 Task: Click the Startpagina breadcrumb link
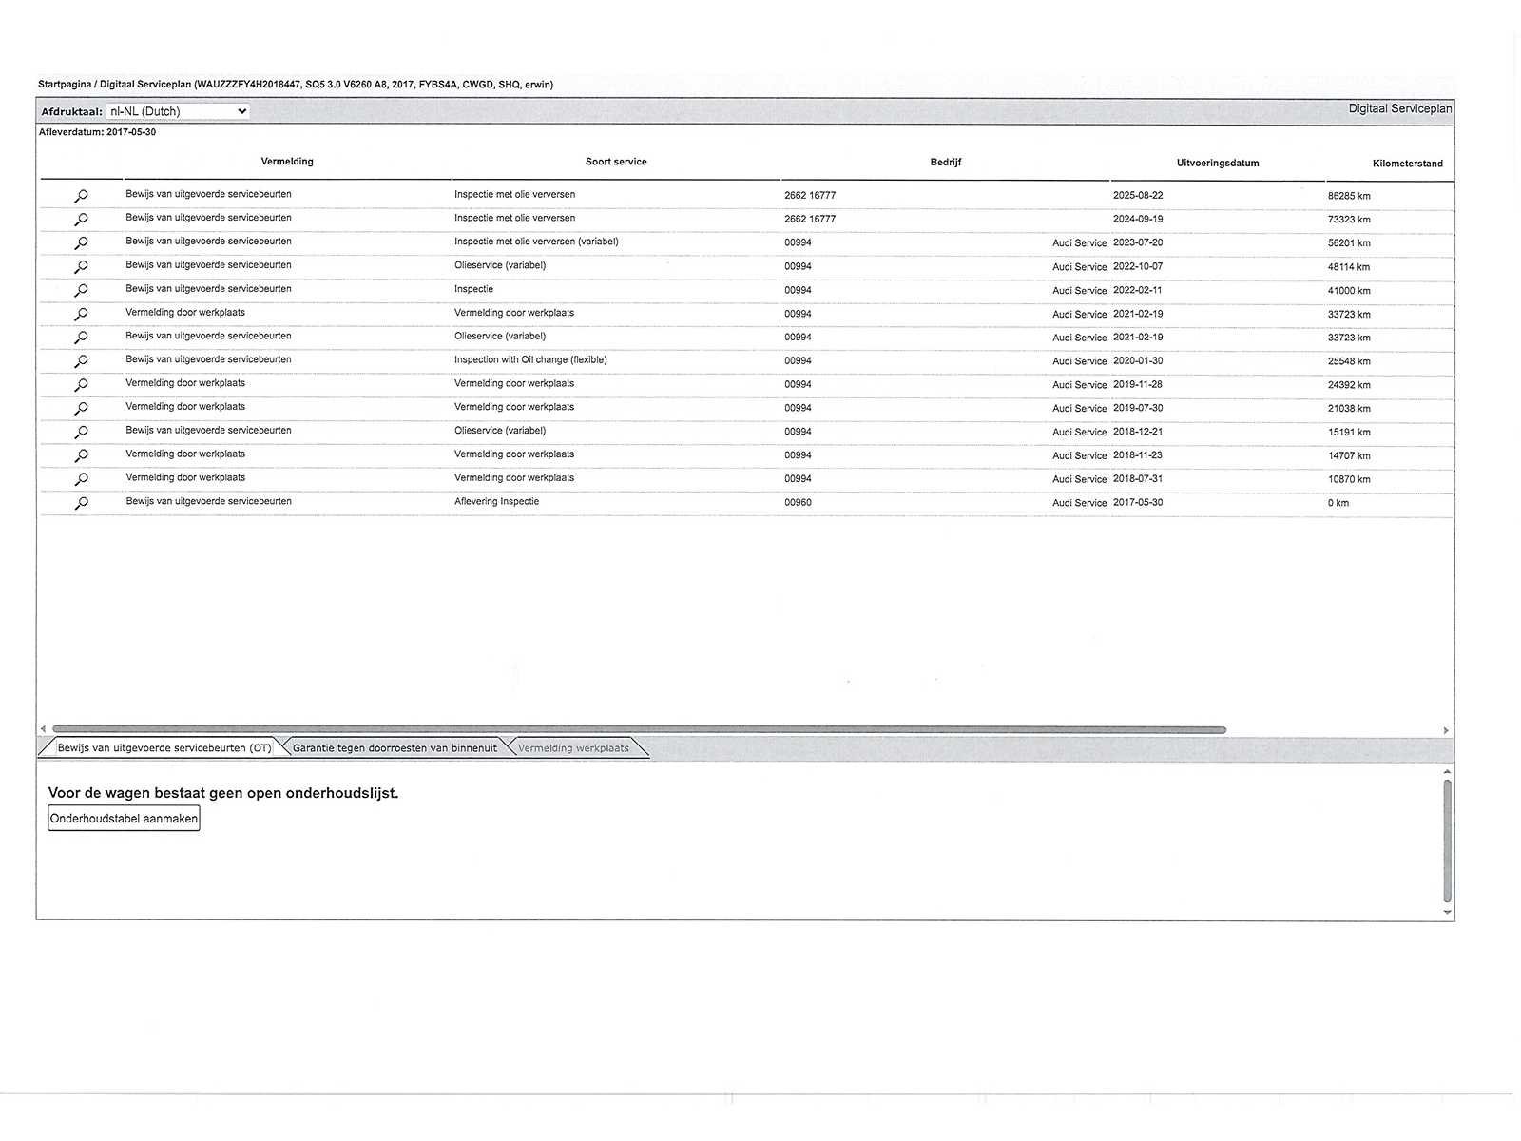click(x=65, y=85)
